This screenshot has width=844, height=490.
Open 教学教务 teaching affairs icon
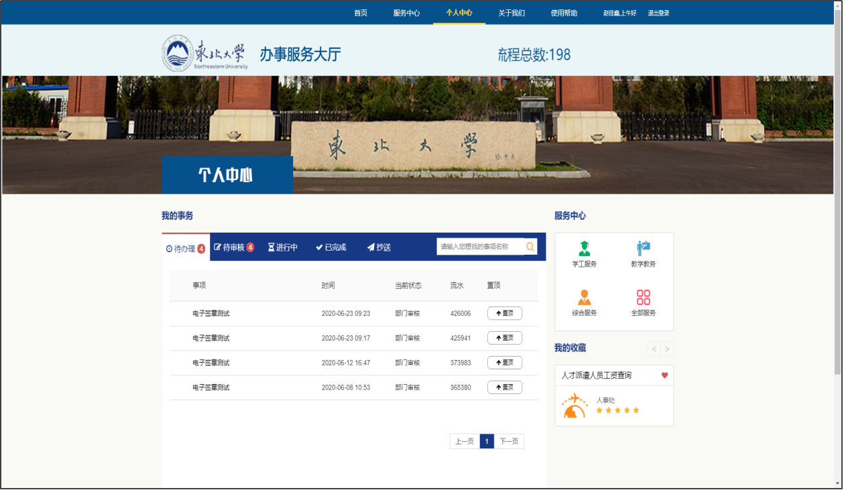[643, 249]
